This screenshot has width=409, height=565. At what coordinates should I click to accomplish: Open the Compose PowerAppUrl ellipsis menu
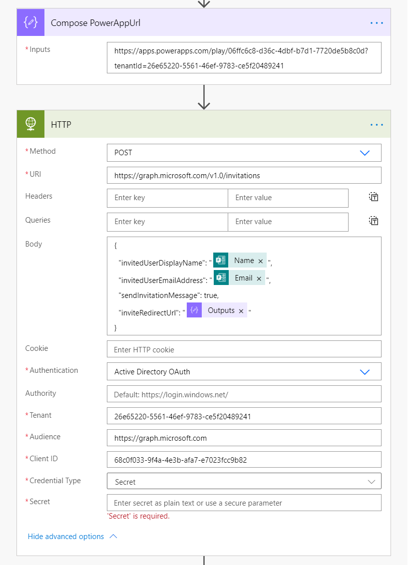(x=377, y=23)
